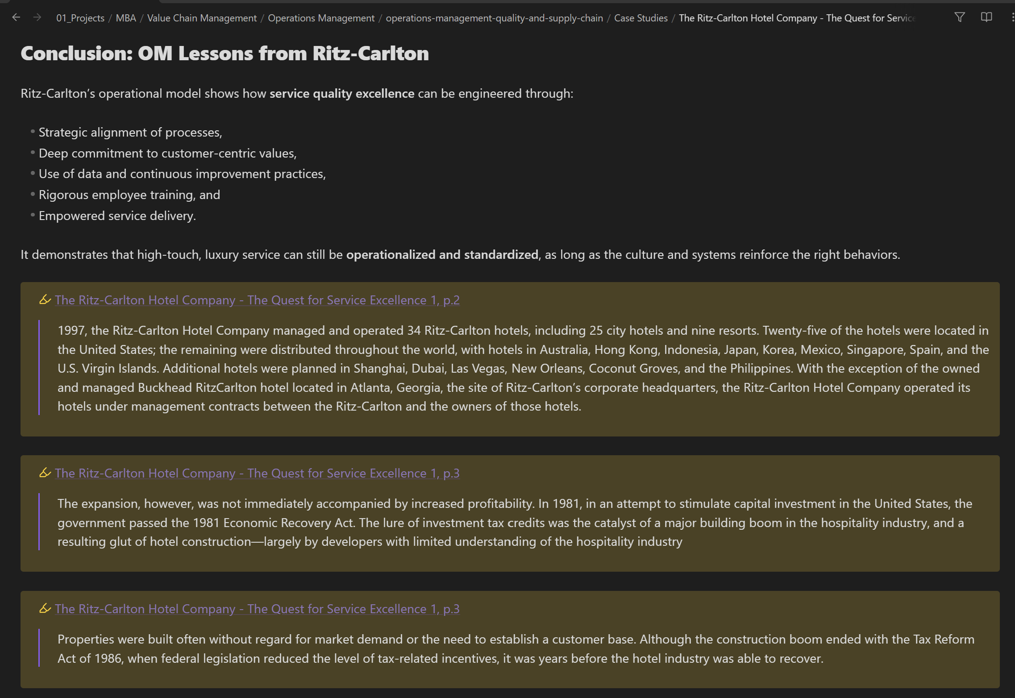Click the filter funnel icon
This screenshot has width=1015, height=698.
coord(960,17)
